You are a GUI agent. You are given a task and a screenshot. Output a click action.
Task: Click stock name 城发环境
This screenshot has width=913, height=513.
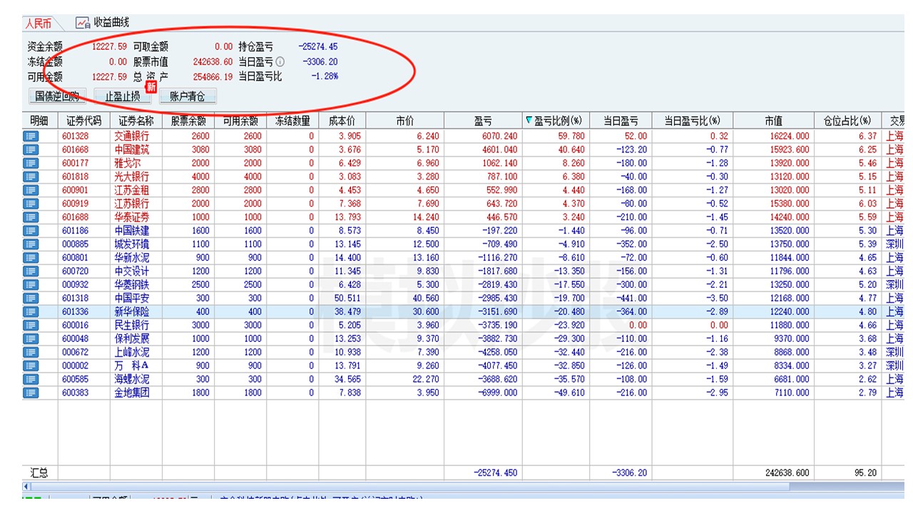(132, 244)
